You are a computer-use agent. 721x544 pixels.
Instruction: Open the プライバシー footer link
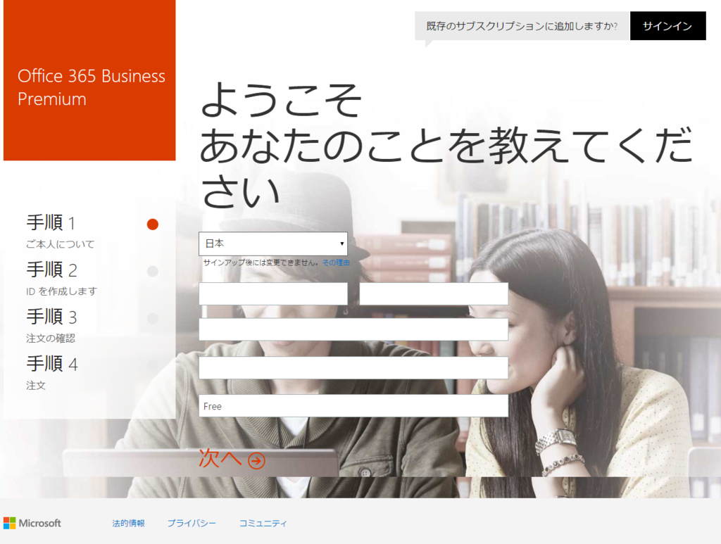(x=192, y=524)
